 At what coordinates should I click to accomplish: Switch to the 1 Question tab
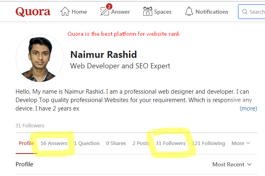(87, 143)
